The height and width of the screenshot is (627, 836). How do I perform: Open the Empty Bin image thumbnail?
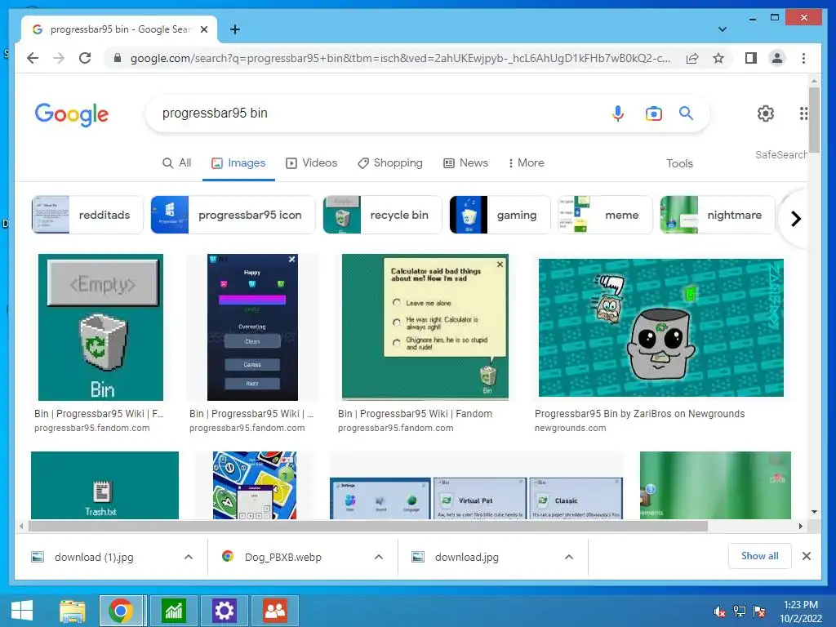tap(100, 327)
